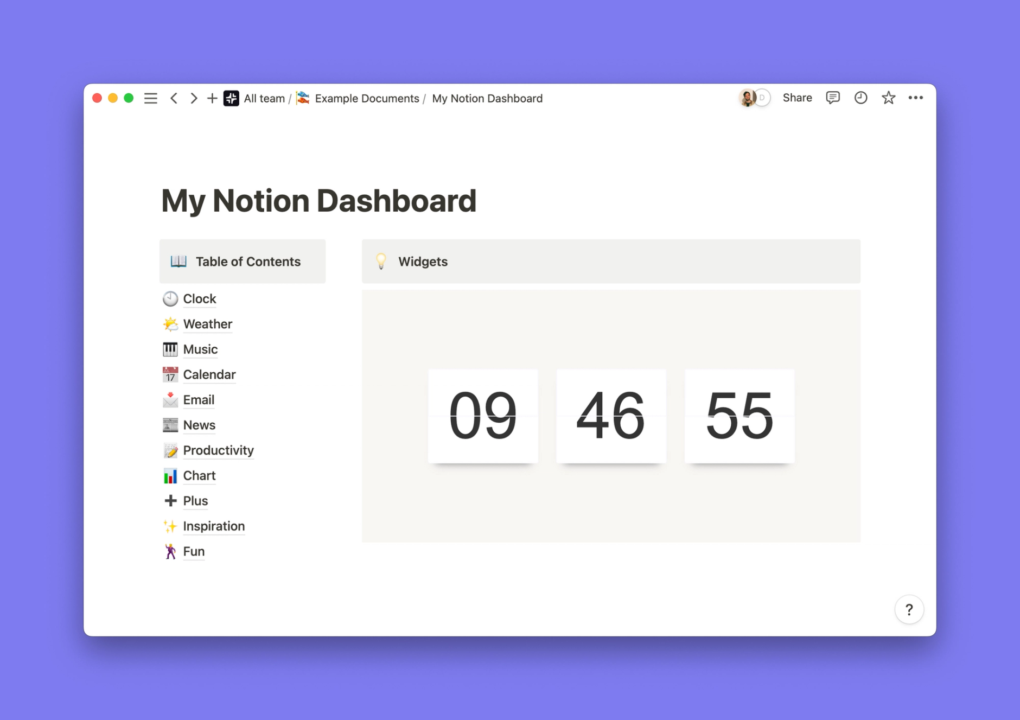Open the Music link
The image size is (1020, 720).
click(200, 349)
